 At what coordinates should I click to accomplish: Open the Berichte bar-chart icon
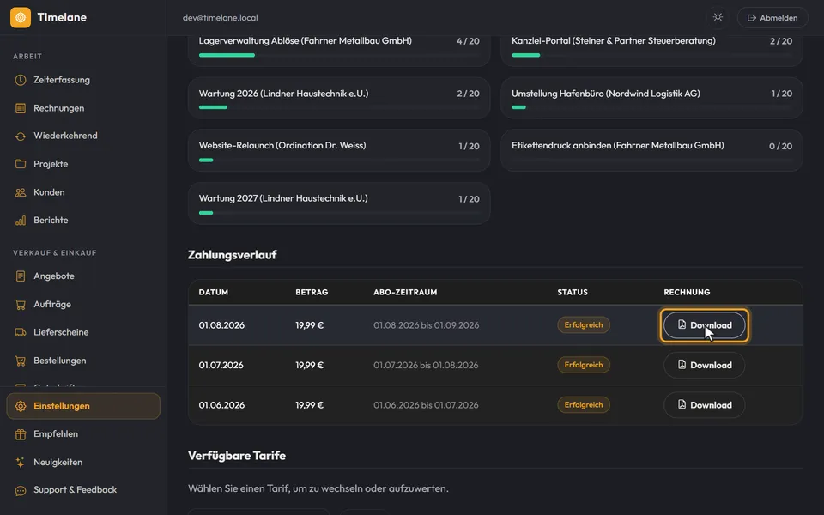point(21,221)
